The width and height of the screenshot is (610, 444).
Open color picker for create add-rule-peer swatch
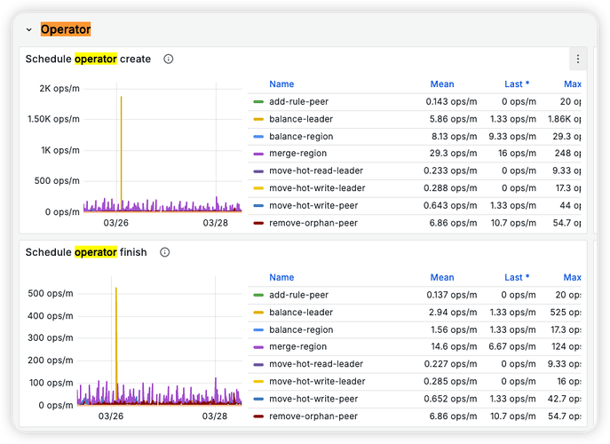click(258, 102)
